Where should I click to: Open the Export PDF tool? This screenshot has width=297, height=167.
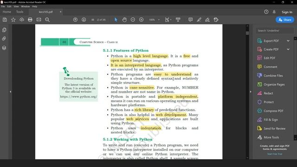[271, 41]
